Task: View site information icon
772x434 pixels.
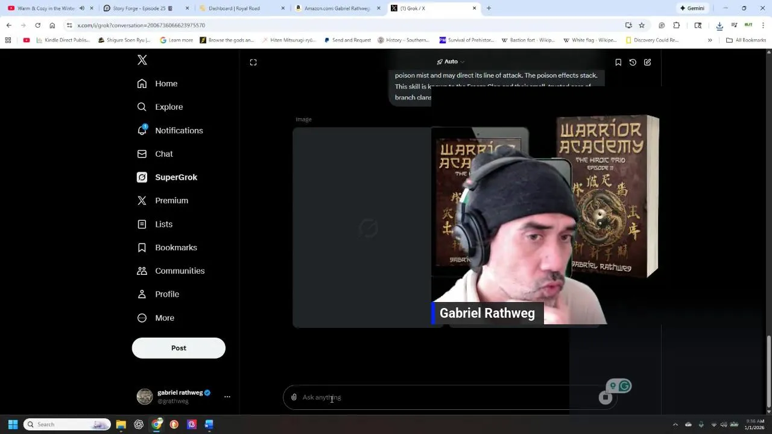Action: (x=69, y=25)
